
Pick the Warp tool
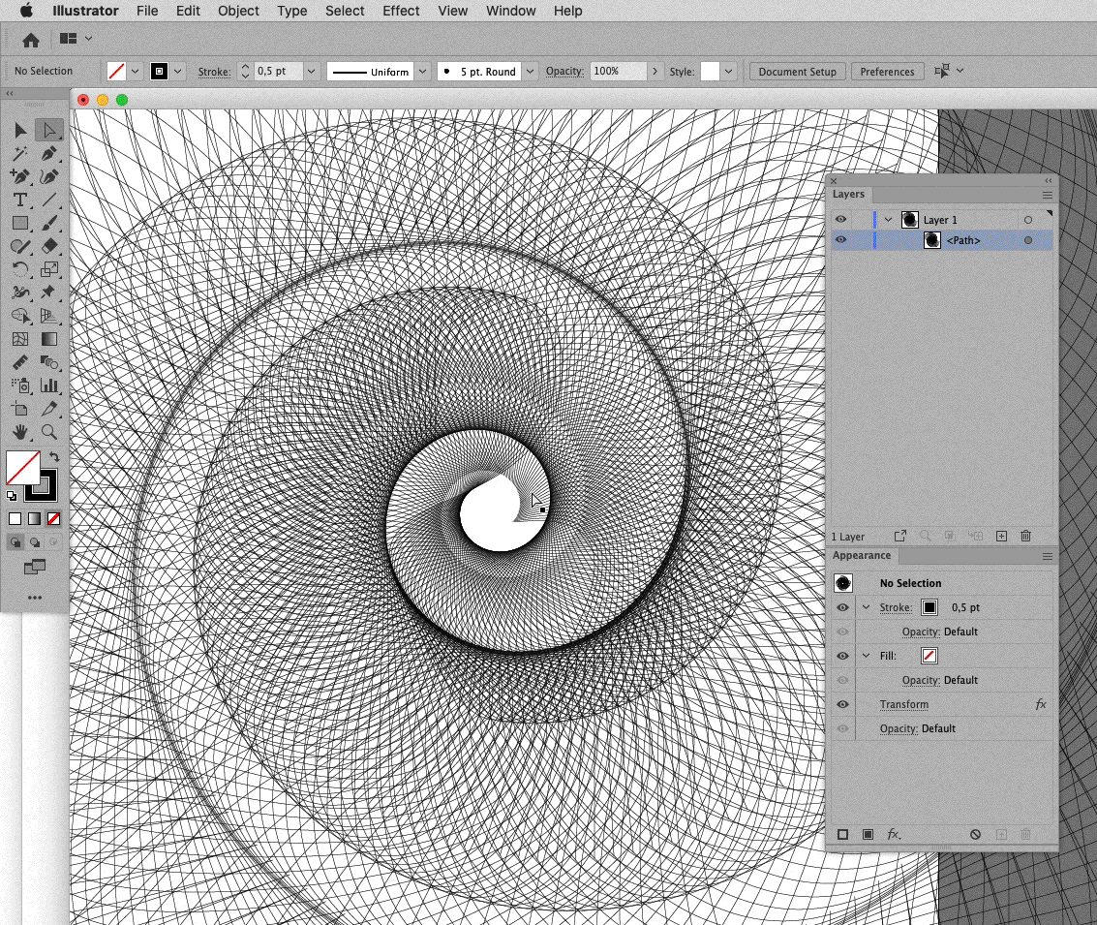pyautogui.click(x=20, y=293)
